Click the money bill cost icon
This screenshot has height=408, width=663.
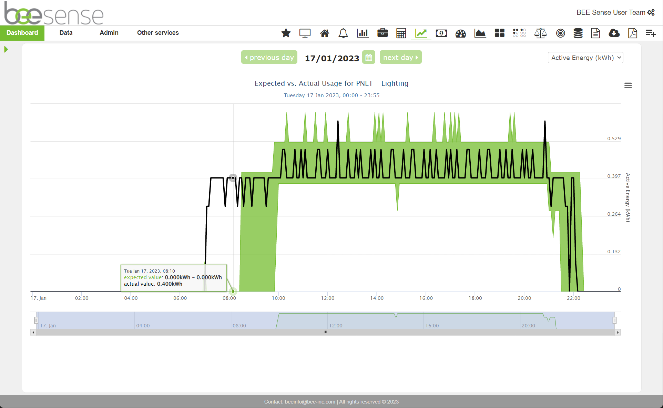[441, 33]
